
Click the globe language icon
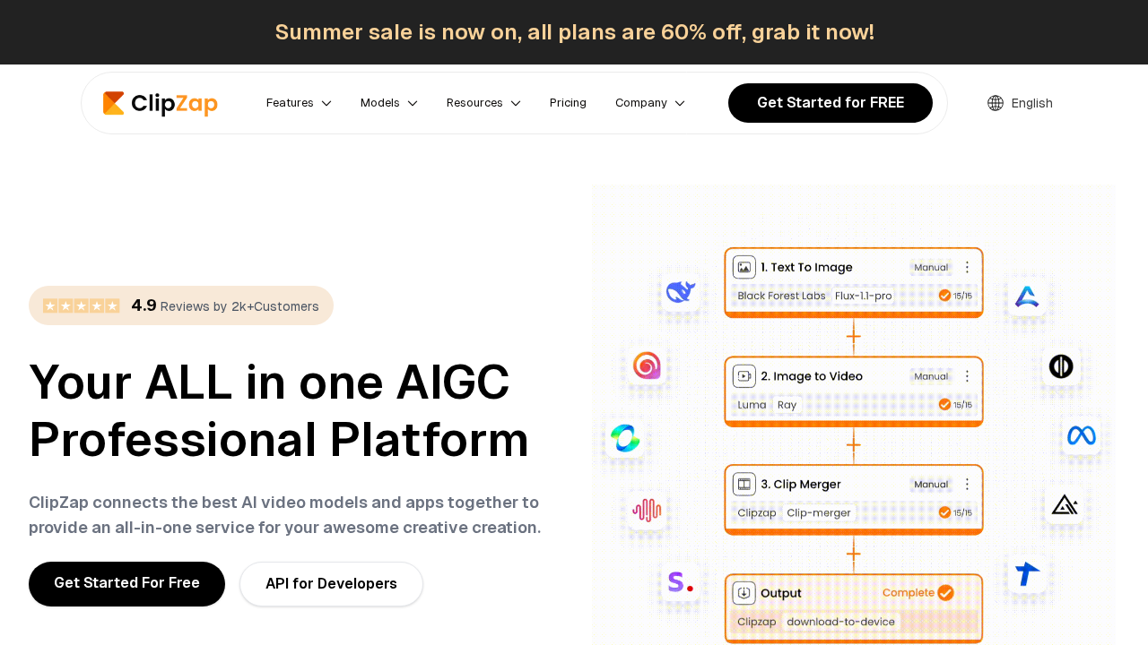(996, 103)
